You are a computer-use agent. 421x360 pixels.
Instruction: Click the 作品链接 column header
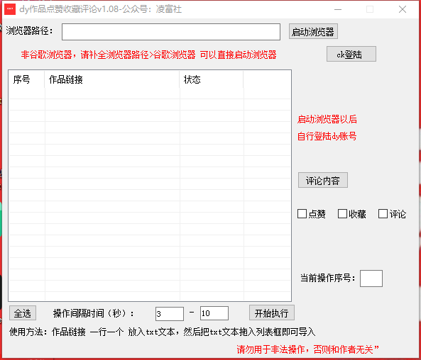112,79
